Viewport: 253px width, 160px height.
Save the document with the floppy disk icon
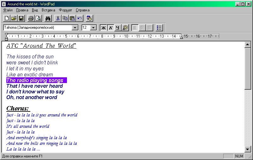pyautogui.click(x=21, y=18)
